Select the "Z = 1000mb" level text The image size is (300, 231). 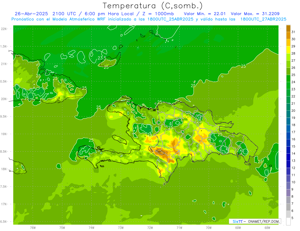pos(158,14)
